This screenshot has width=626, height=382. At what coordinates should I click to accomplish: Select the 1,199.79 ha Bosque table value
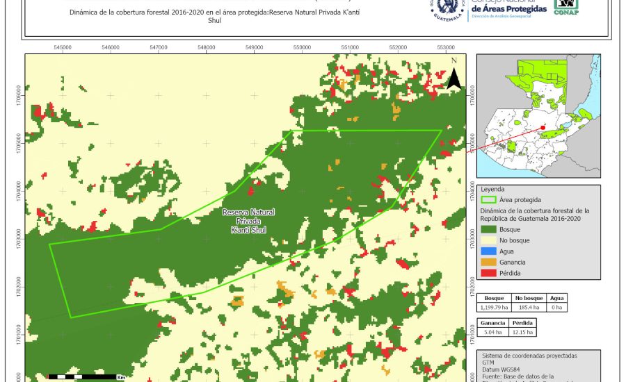494,306
